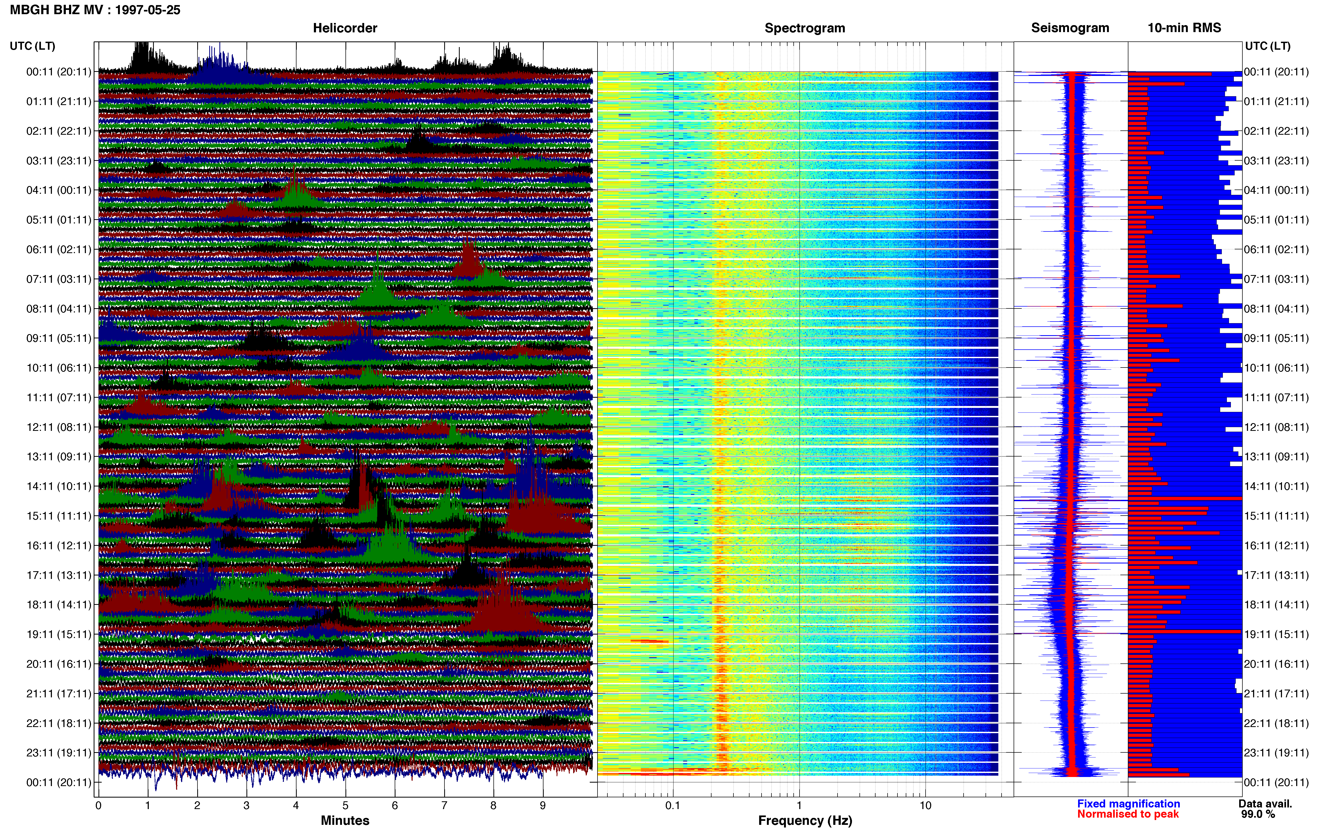This screenshot has height=839, width=1343.
Task: Click left-axis time label '08:11 (04:11)'
Action: 58,308
